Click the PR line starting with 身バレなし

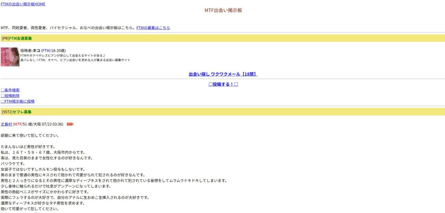pyautogui.click(x=75, y=60)
